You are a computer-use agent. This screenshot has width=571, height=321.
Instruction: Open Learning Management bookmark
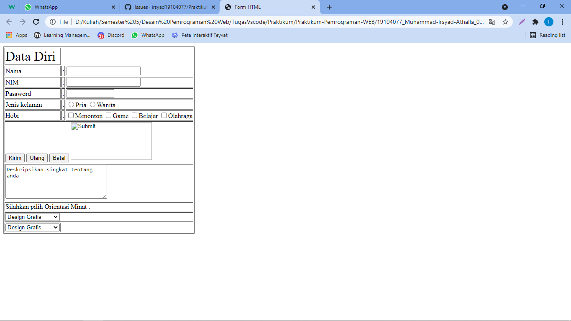(x=62, y=35)
